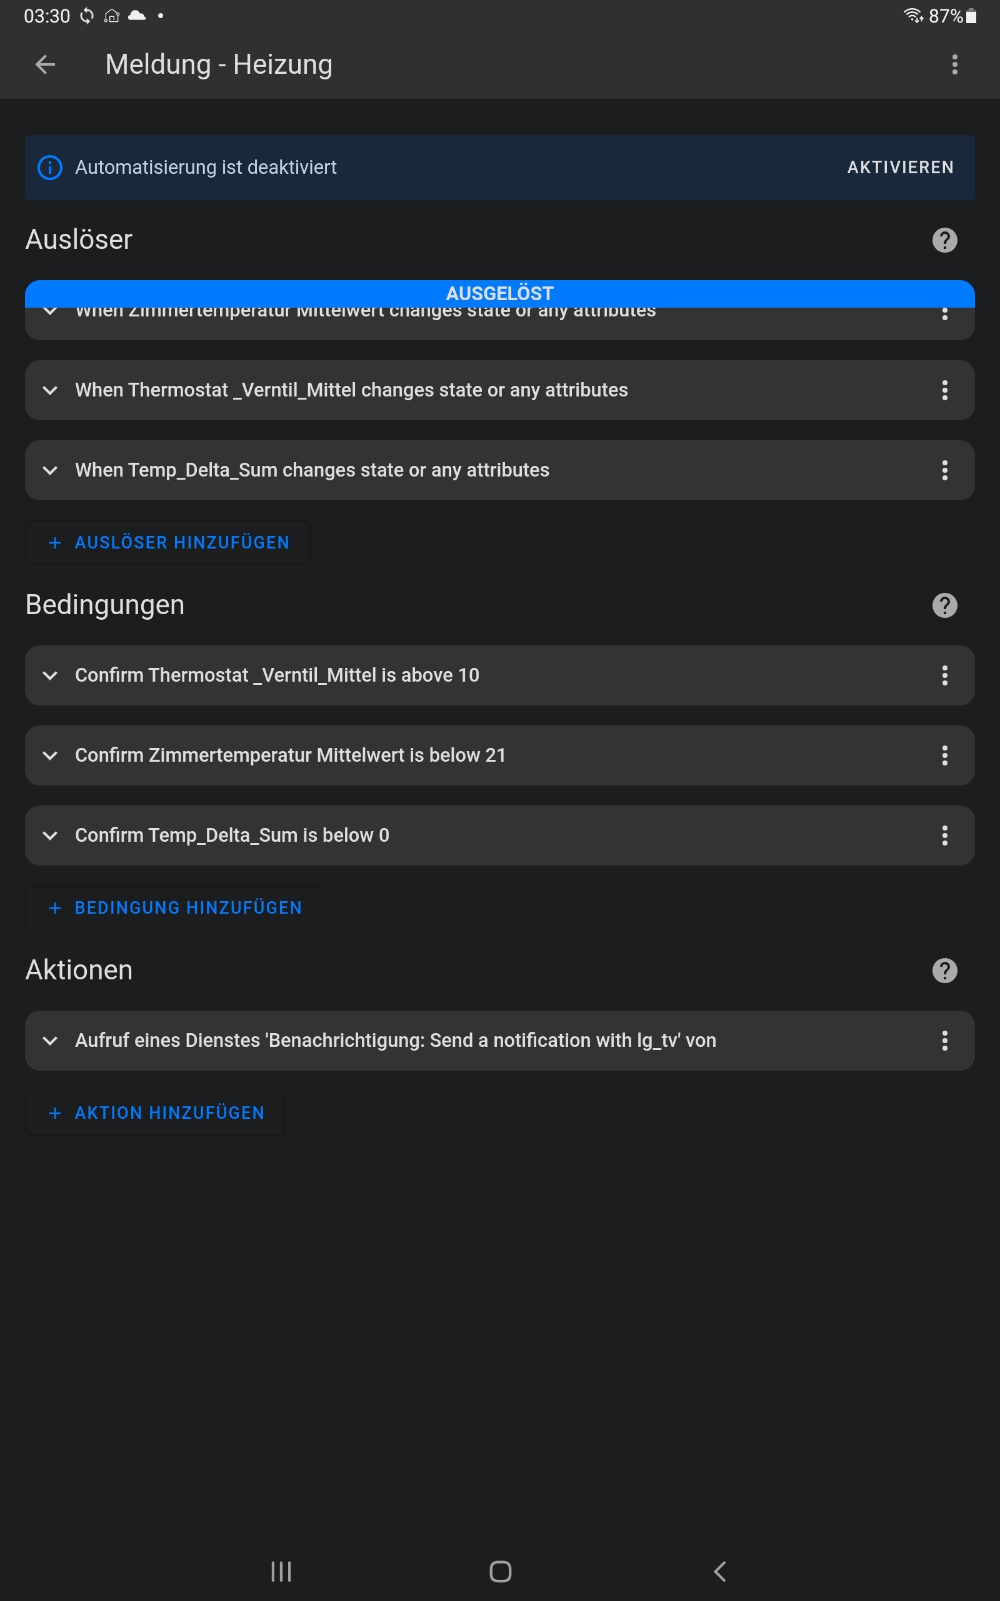Expand the lg_tv notification action

click(50, 1041)
